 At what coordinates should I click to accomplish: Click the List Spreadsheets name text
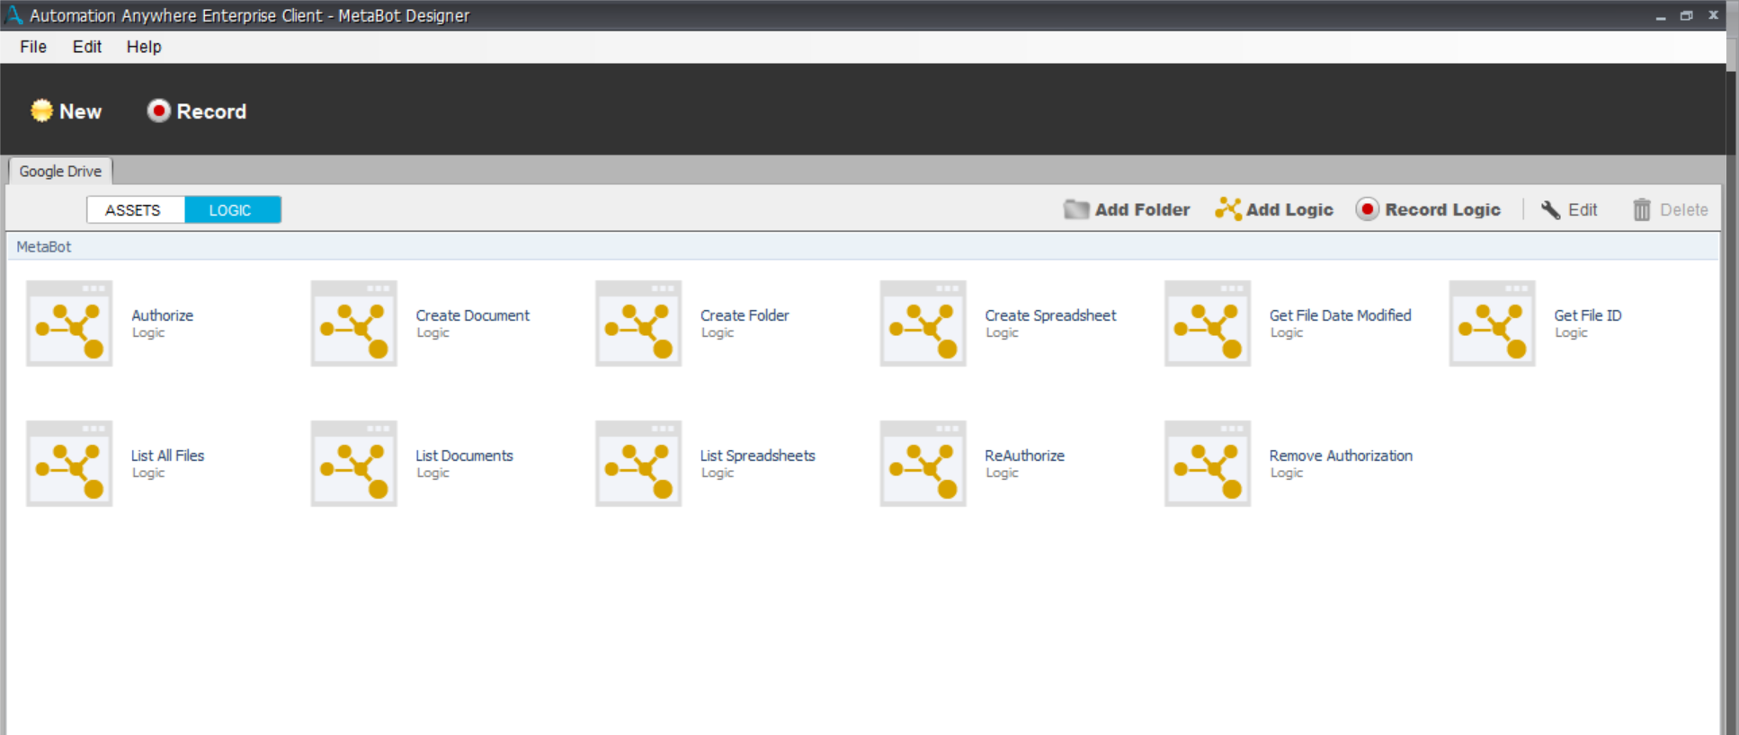[x=757, y=456]
